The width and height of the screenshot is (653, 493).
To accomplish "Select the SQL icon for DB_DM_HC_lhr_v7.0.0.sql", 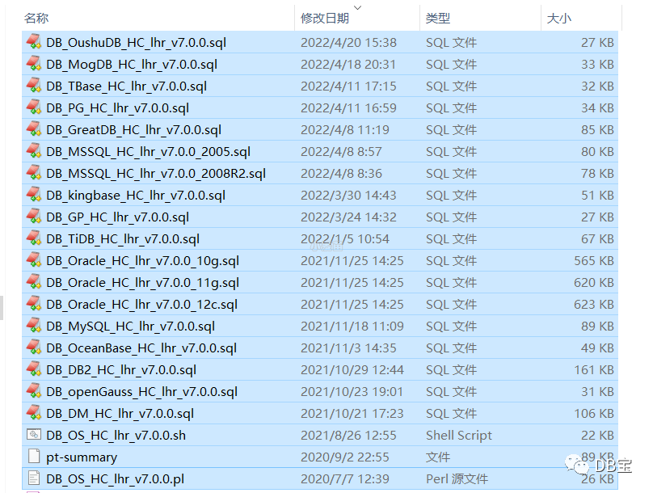I will coord(34,413).
